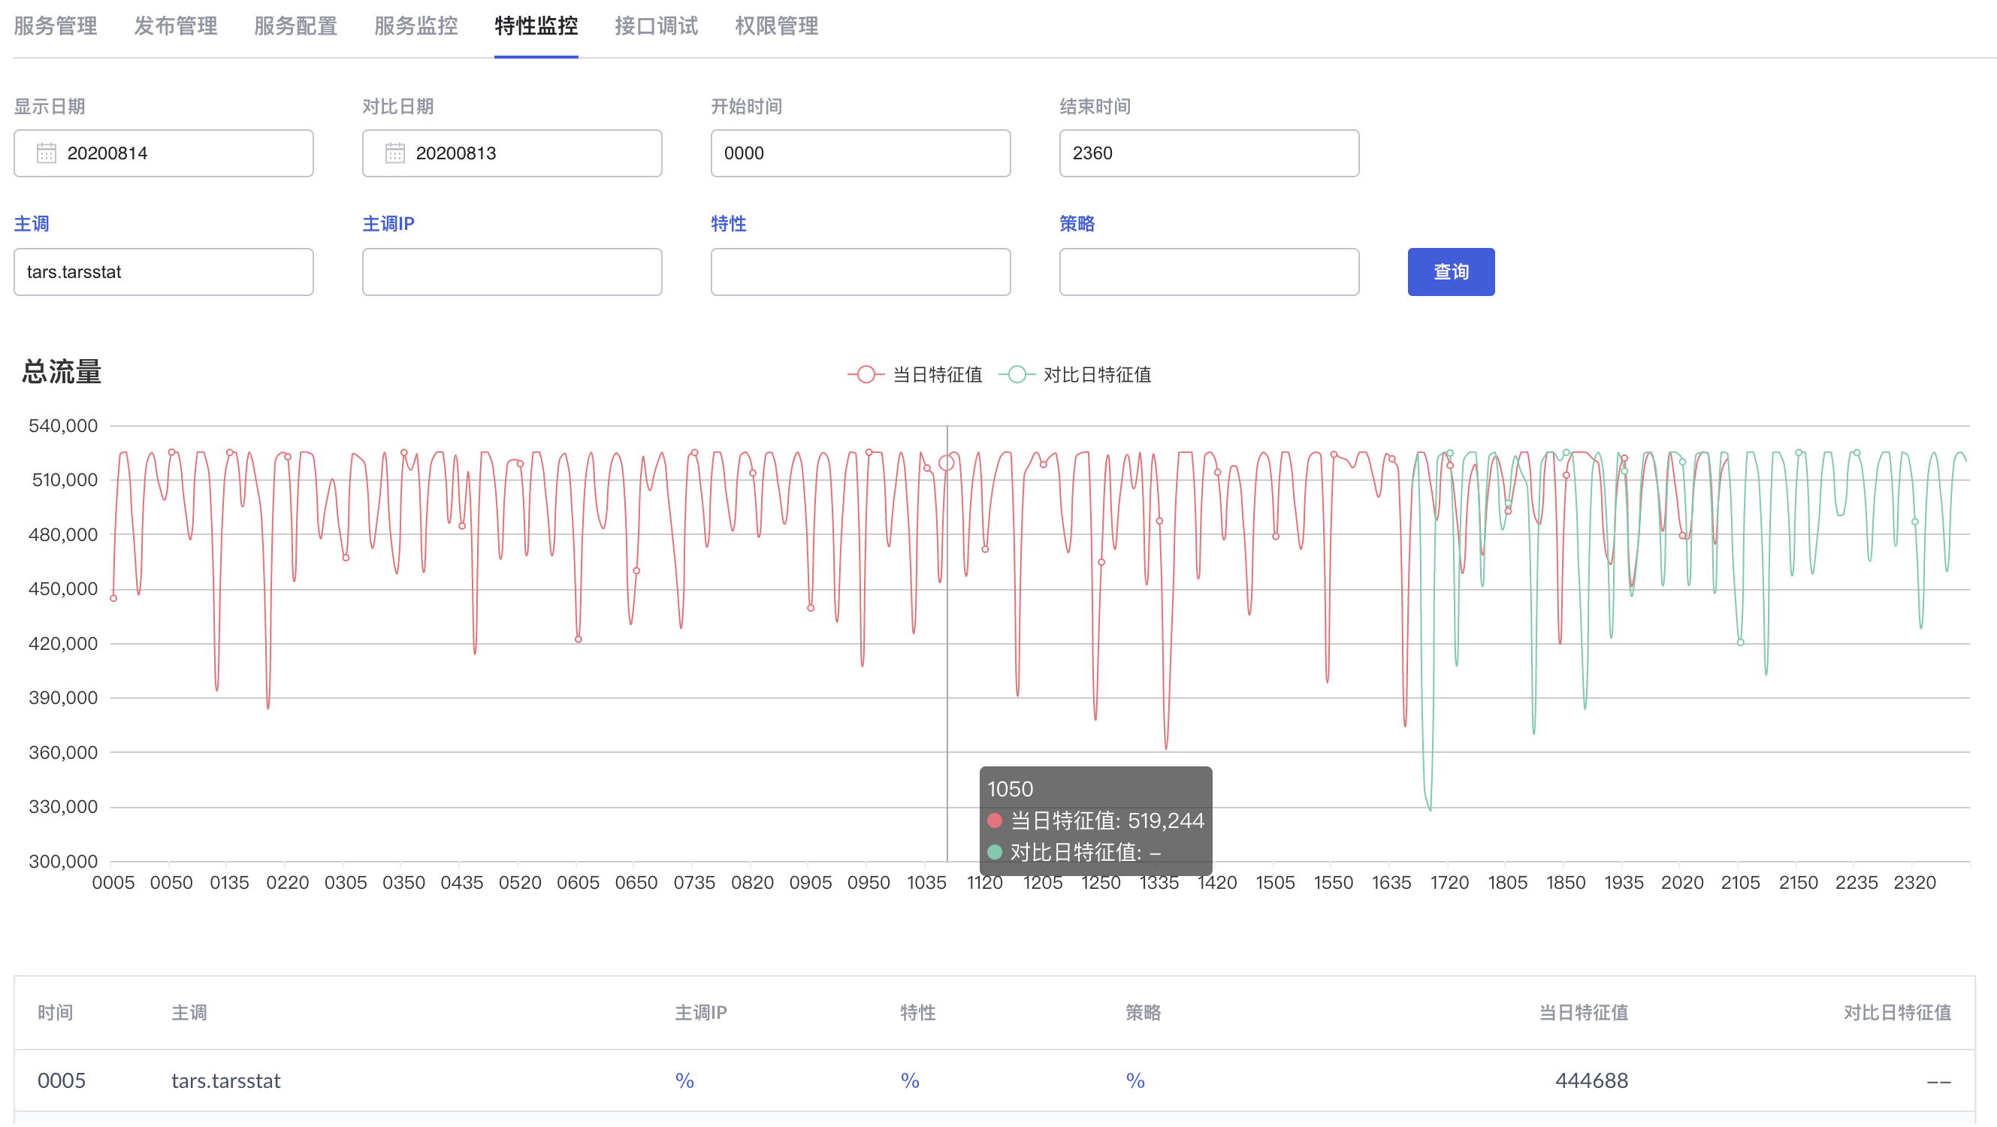1997x1127 pixels.
Task: Click the 主调 input containing tars.tarsstat
Action: click(x=164, y=272)
